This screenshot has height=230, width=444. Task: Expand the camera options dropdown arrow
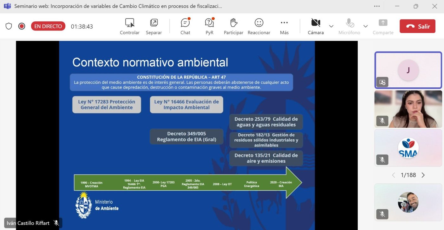pos(331,26)
